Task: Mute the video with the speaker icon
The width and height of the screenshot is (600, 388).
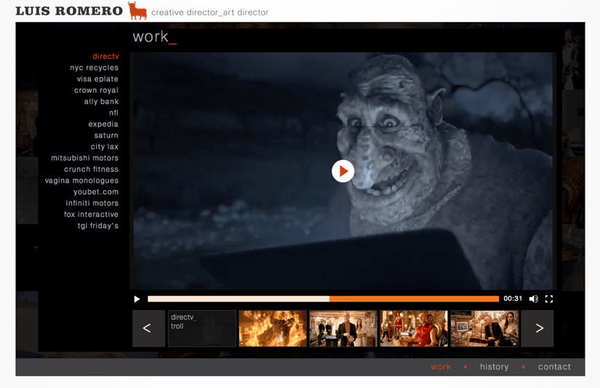Action: 534,299
